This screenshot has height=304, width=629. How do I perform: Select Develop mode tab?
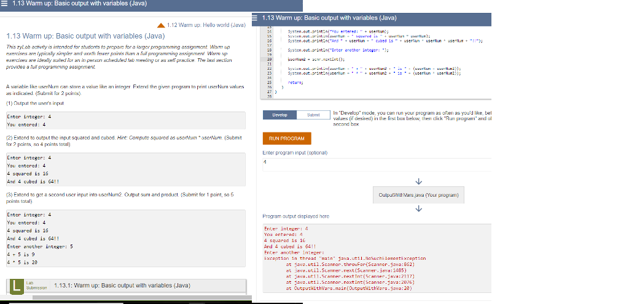tap(279, 115)
